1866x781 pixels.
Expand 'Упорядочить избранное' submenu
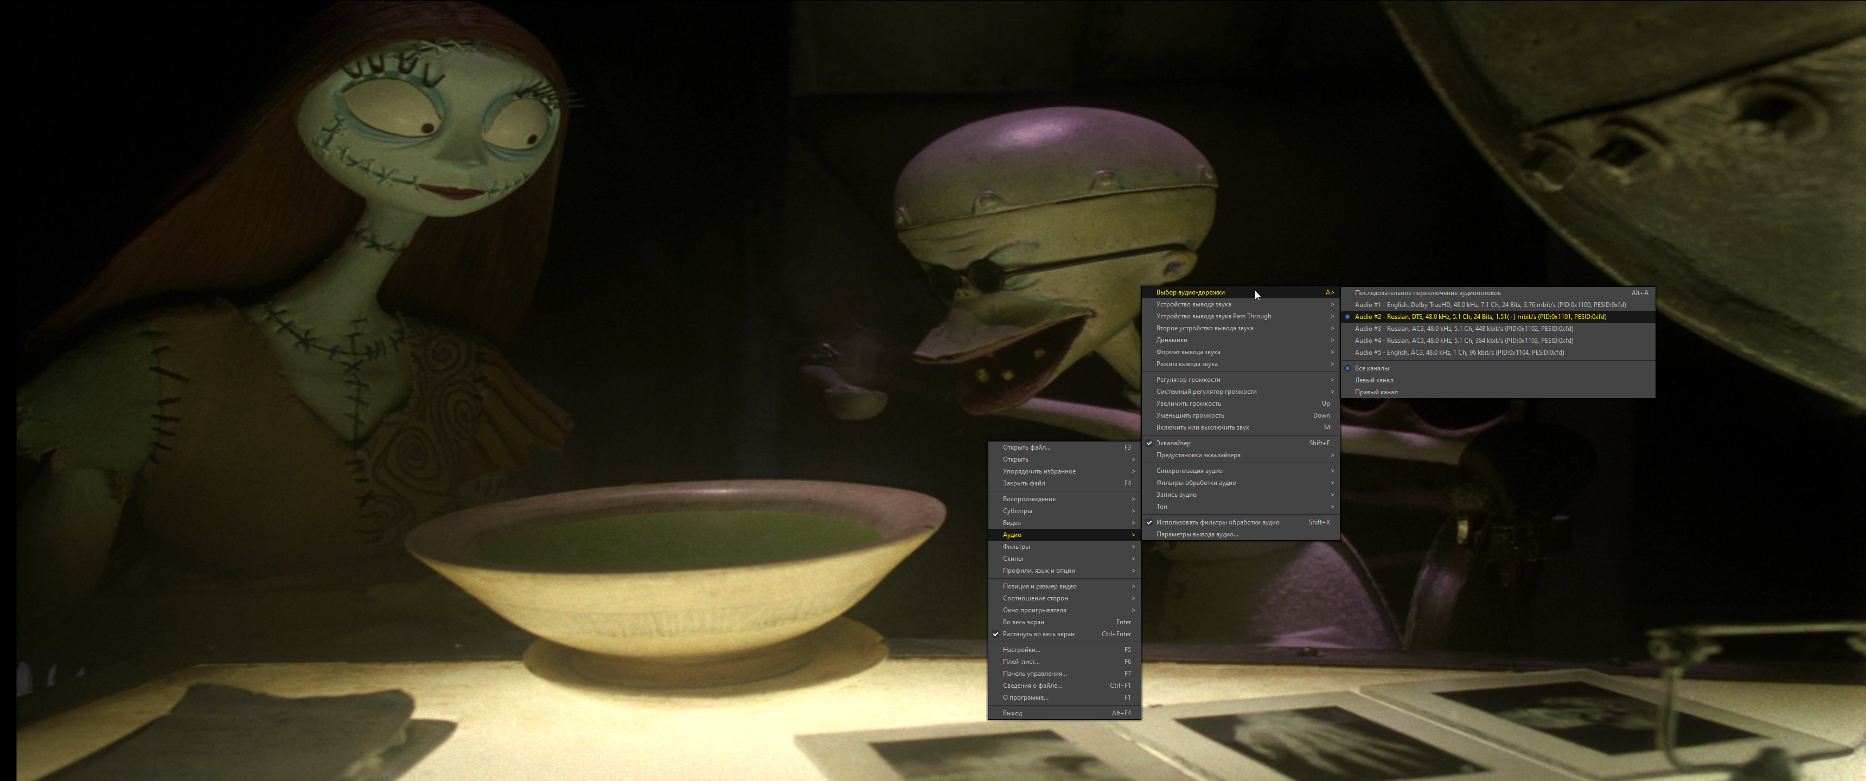[1064, 472]
